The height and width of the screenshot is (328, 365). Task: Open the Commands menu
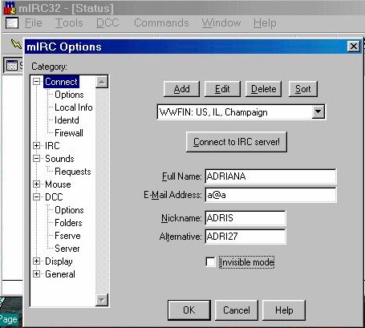pyautogui.click(x=161, y=22)
